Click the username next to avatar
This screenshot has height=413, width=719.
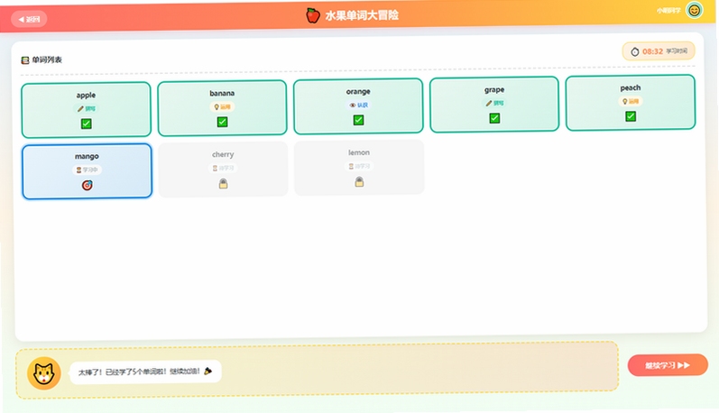(668, 11)
